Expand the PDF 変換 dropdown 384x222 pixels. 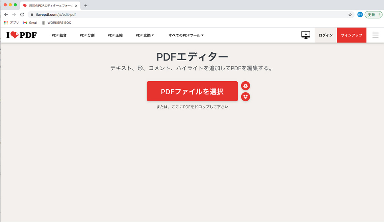[x=144, y=35]
